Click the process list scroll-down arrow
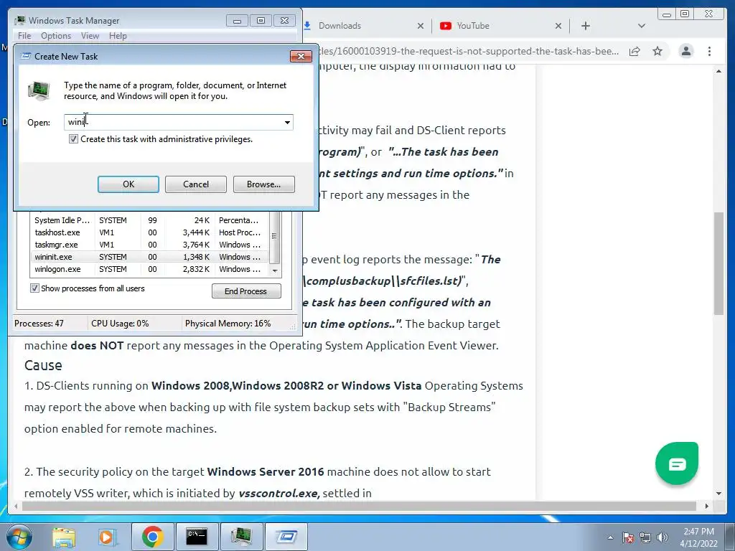The width and height of the screenshot is (735, 551). pyautogui.click(x=275, y=270)
